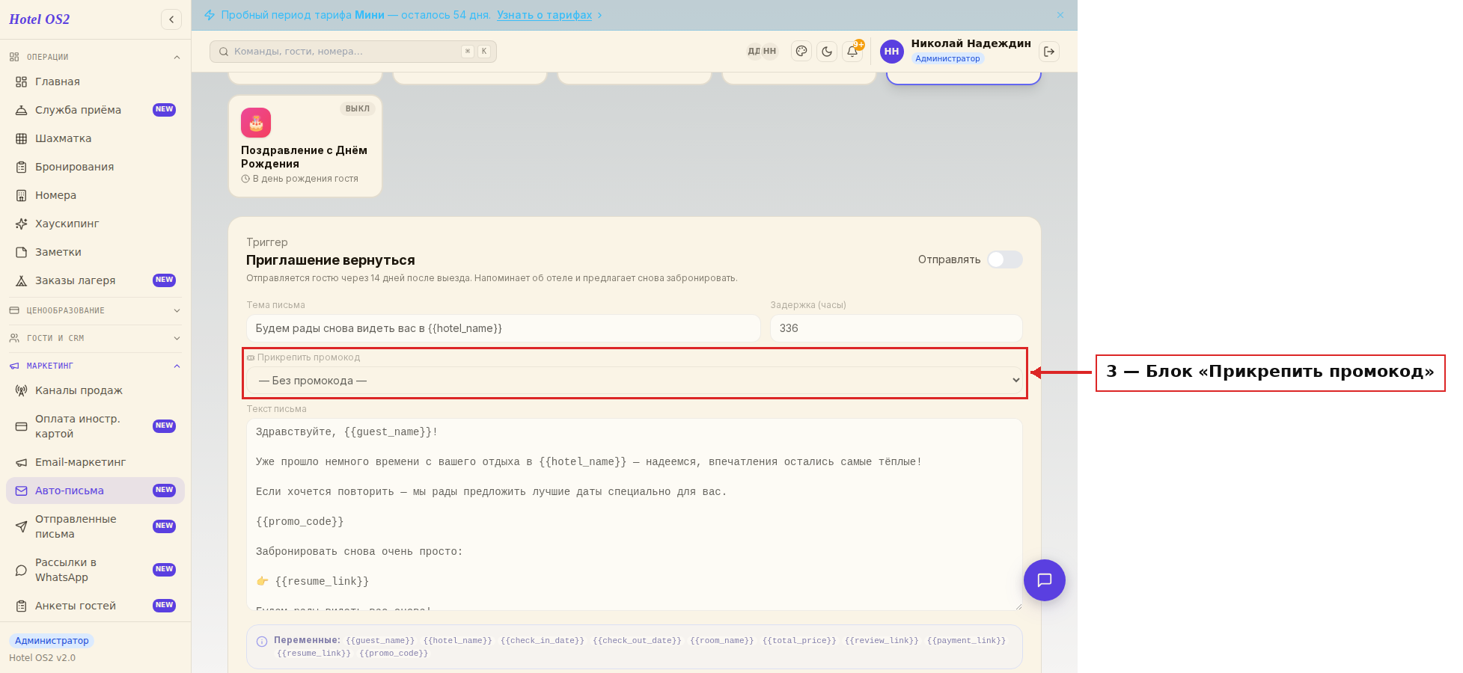Viewport: 1463px width, 673px height.
Task: Collapse the sidebar with the chevron button
Action: pyautogui.click(x=171, y=19)
